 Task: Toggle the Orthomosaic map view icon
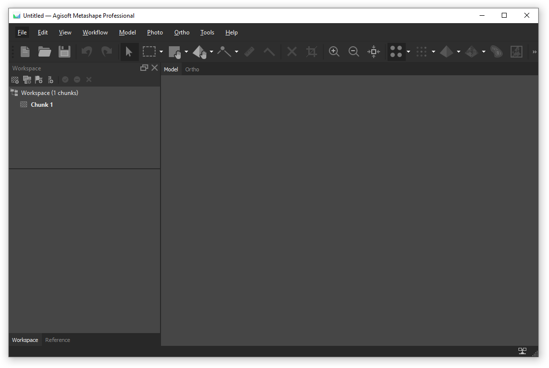point(517,52)
